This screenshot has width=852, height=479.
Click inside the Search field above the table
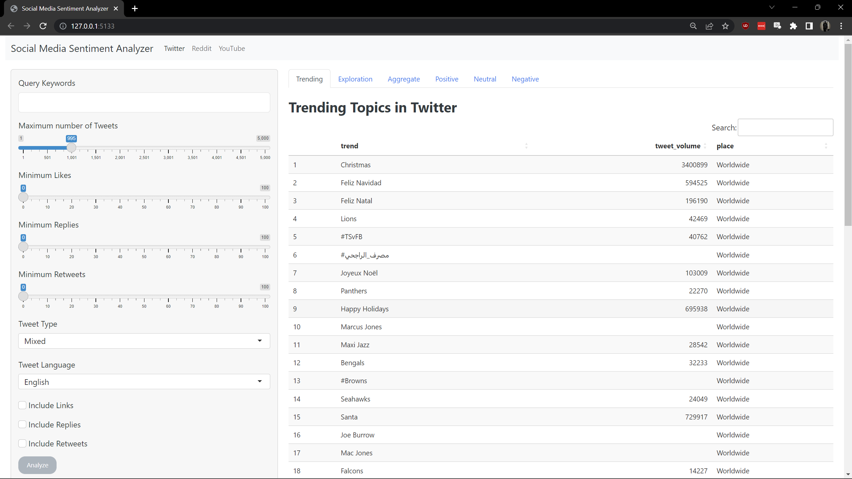point(785,127)
